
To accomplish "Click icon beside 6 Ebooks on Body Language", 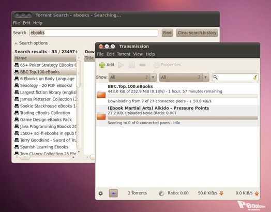I will point(17,79).
